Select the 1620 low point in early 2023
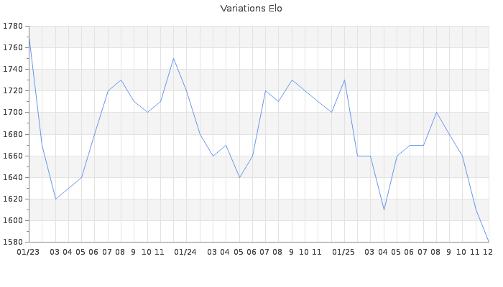This screenshot has height=287, width=503. click(55, 199)
